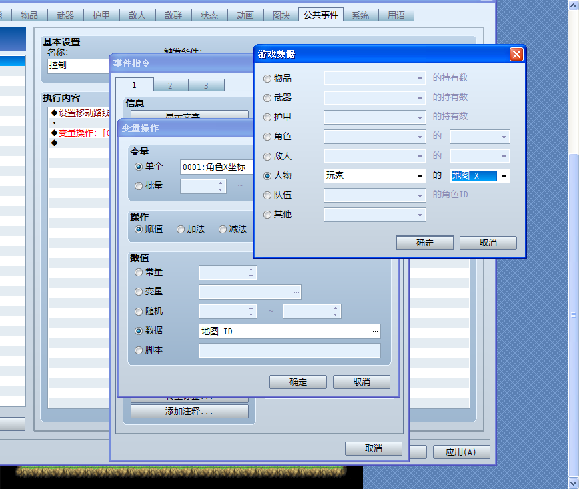Image resolution: width=579 pixels, height=489 pixels.
Task: Click the 添加注释... button
Action: [x=189, y=412]
